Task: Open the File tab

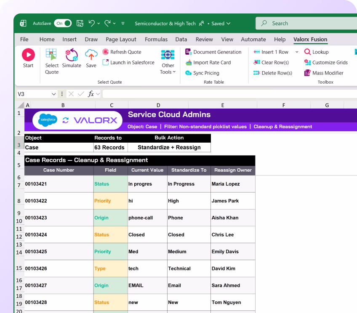Action: click(x=24, y=40)
